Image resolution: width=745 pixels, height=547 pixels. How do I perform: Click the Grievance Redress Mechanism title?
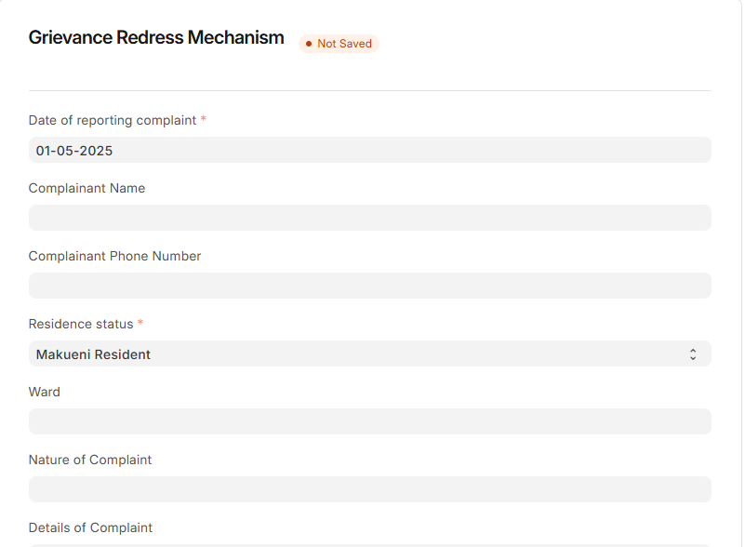(156, 38)
